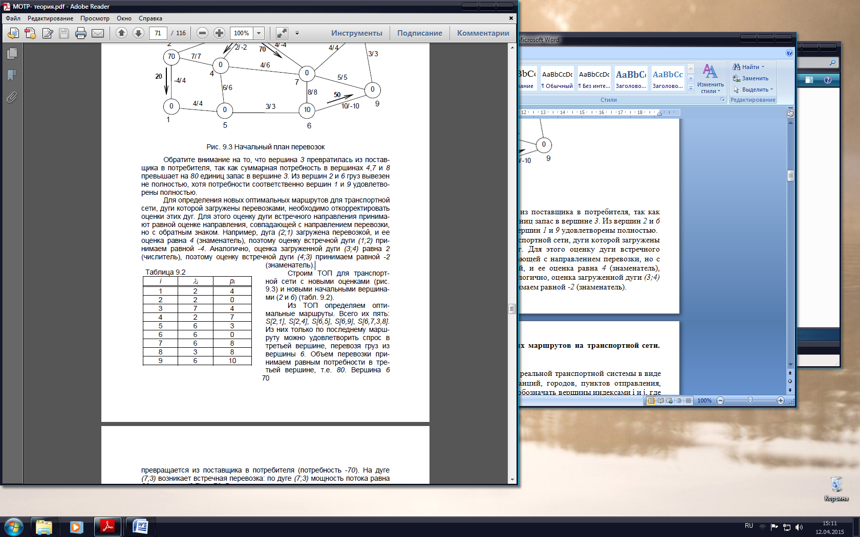This screenshot has height=537, width=860.
Task: Switch to Print Layout view in Word
Action: tap(651, 400)
